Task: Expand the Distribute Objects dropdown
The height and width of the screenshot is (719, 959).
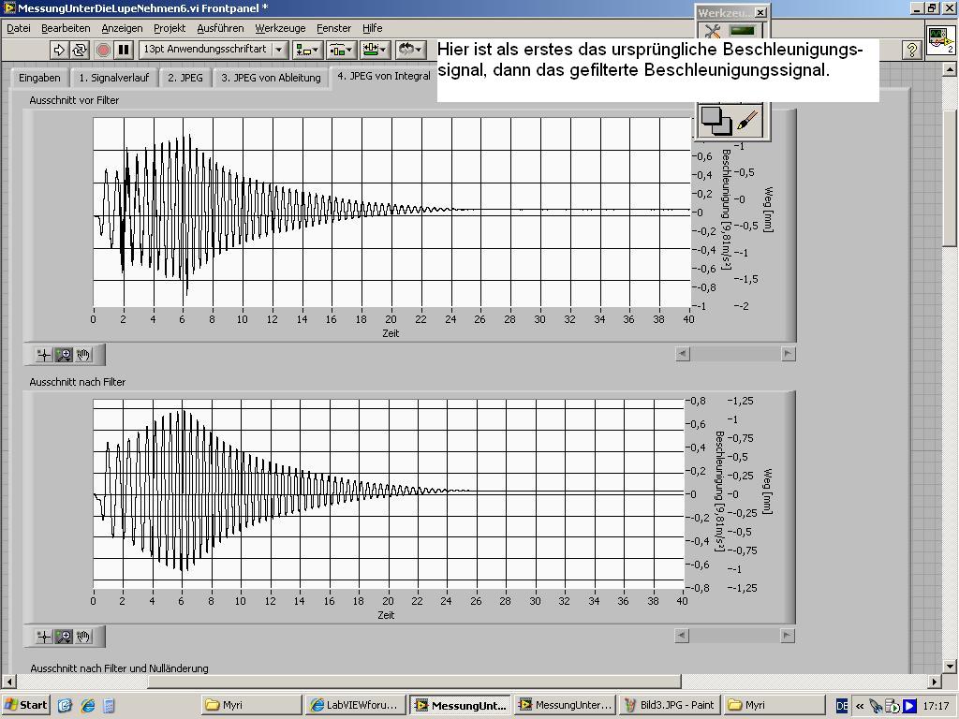Action: click(340, 50)
